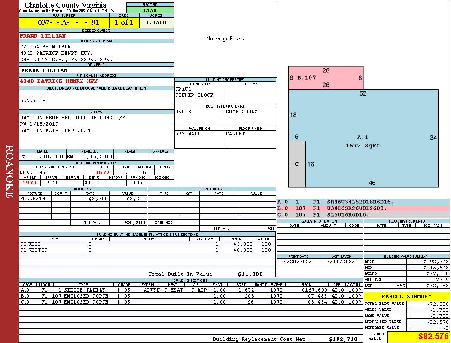Select the physical 911 address 4048 PATRICK HENRY HWY
The width and height of the screenshot is (451, 343).
59,81
